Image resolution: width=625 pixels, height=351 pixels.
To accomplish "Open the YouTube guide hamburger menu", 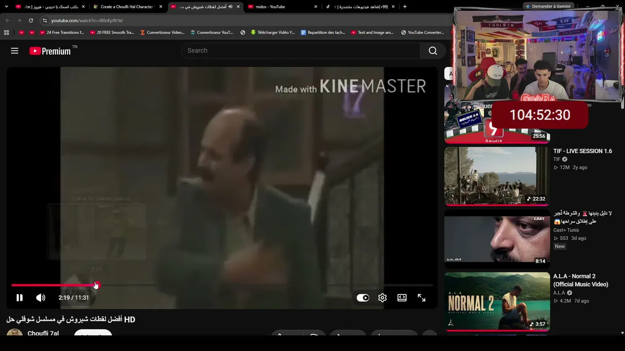I will coord(15,51).
